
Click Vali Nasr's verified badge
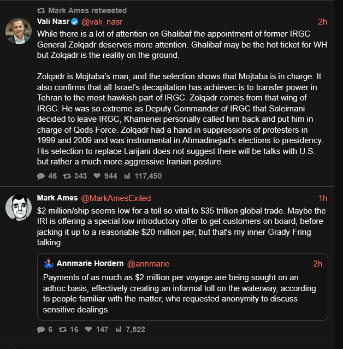point(74,22)
